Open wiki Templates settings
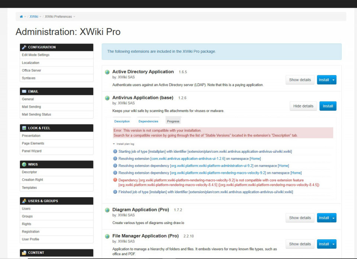 [x=57, y=188]
